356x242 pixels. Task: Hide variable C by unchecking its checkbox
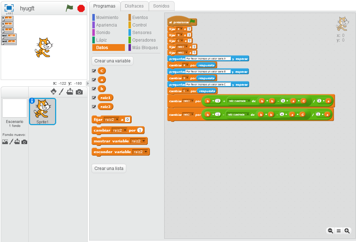(x=94, y=71)
